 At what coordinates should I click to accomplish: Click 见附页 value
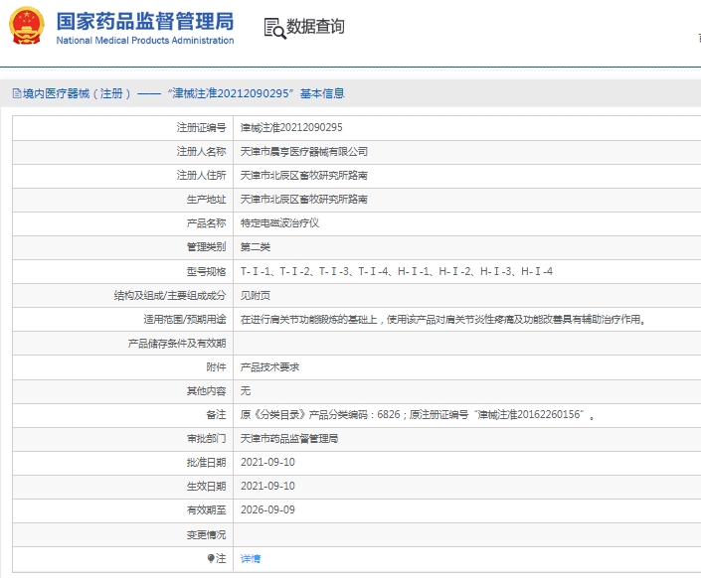[x=256, y=295]
